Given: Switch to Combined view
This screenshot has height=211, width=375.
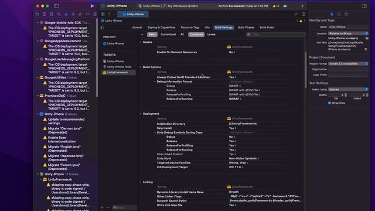Looking at the screenshot, I should [x=196, y=35].
